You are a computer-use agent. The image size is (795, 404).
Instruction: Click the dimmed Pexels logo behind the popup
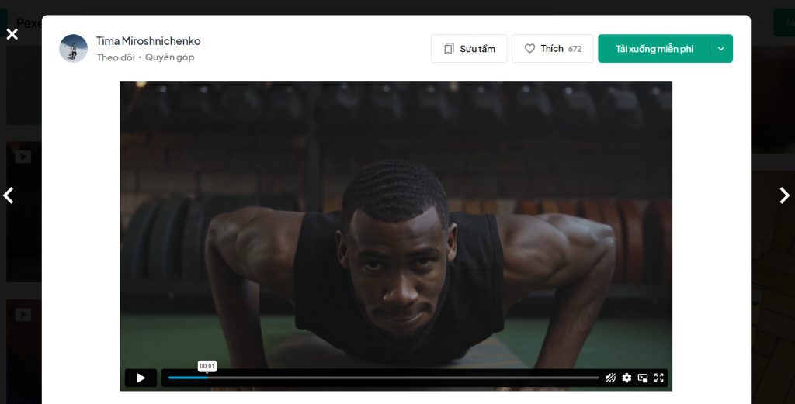28,23
